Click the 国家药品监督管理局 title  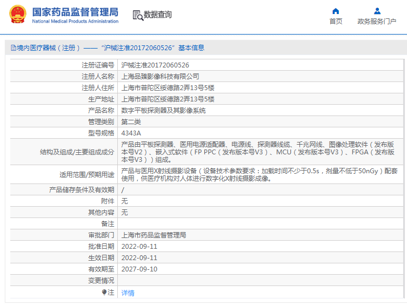75,12
